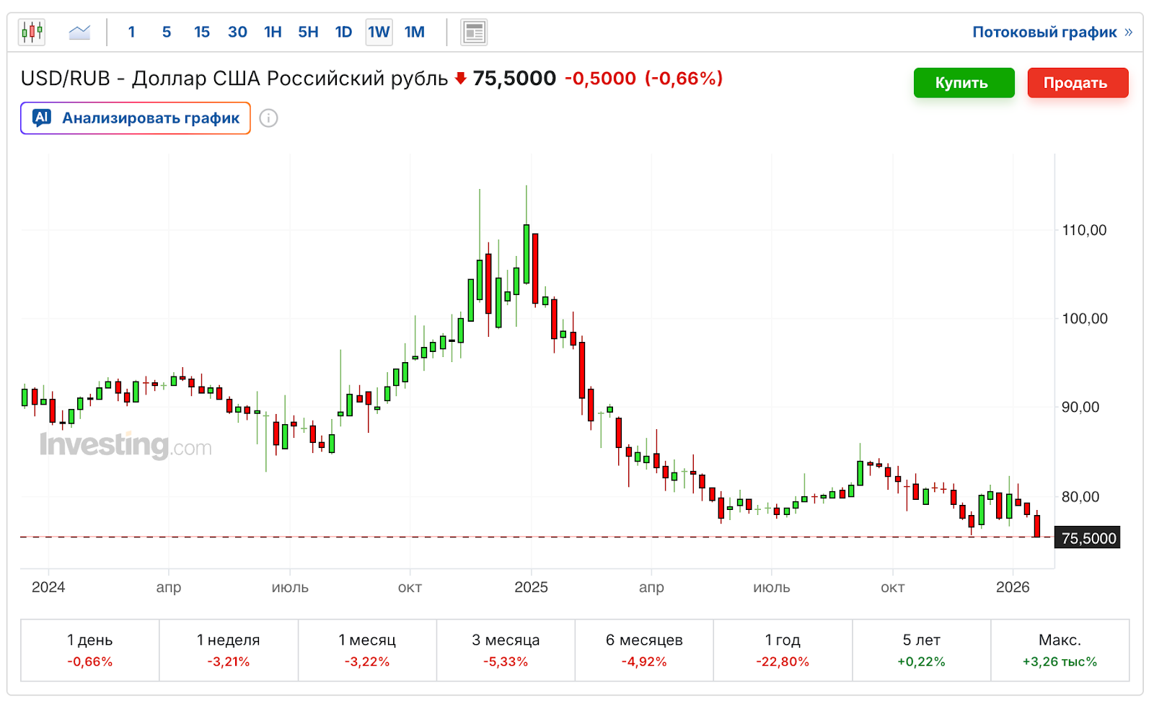Click the info icon beside Analyze chart
This screenshot has width=1154, height=704.
click(x=268, y=118)
